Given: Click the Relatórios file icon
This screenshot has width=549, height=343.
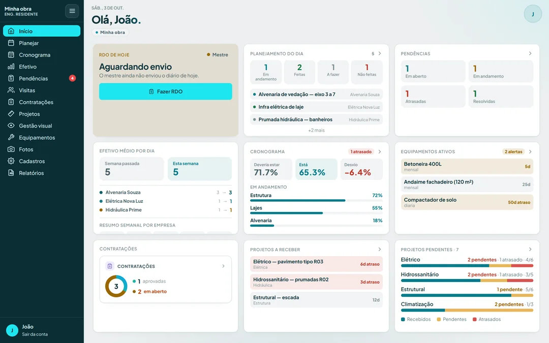Looking at the screenshot, I should [11, 173].
